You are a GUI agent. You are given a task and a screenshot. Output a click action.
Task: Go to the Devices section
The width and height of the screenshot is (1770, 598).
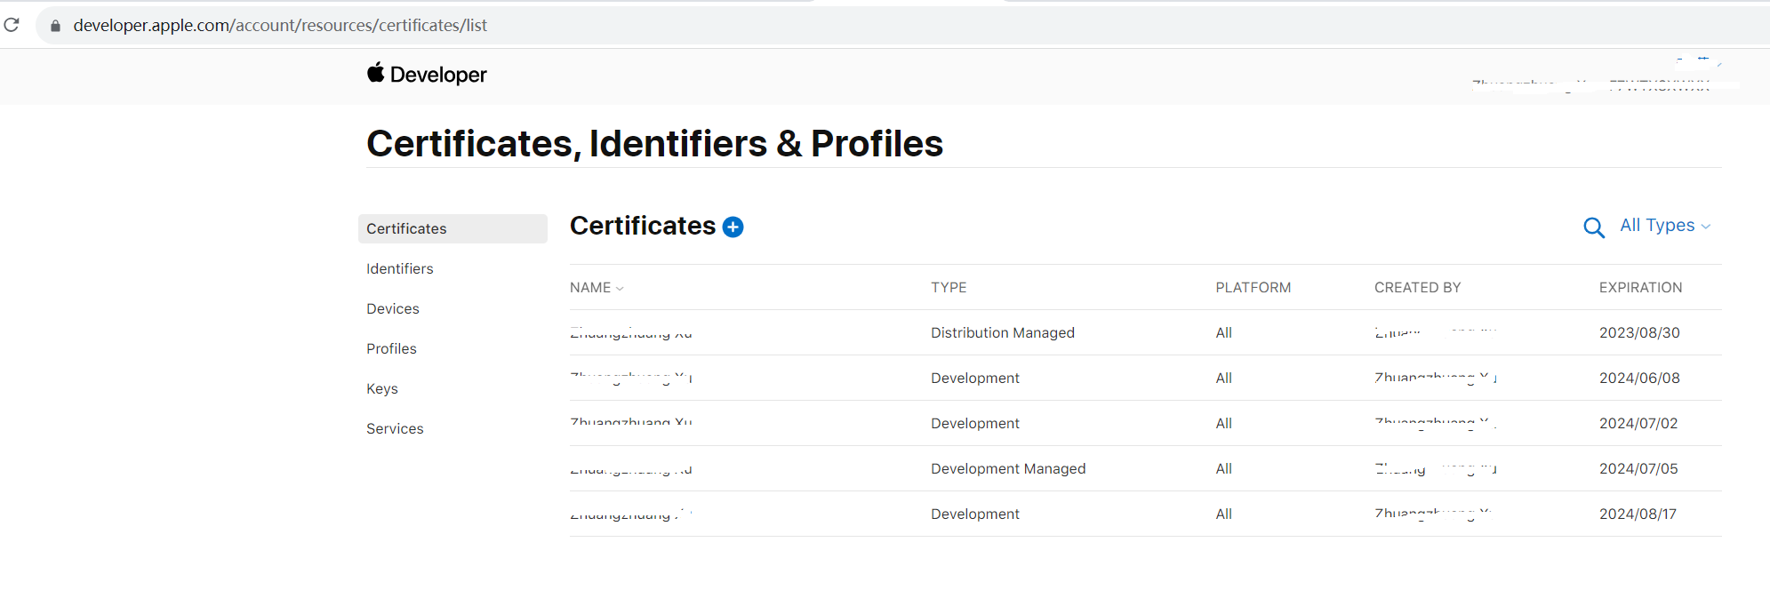[392, 308]
